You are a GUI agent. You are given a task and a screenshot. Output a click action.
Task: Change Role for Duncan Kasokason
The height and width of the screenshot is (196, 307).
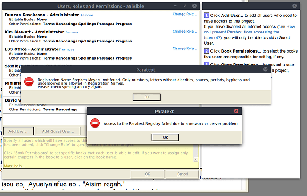185,14
